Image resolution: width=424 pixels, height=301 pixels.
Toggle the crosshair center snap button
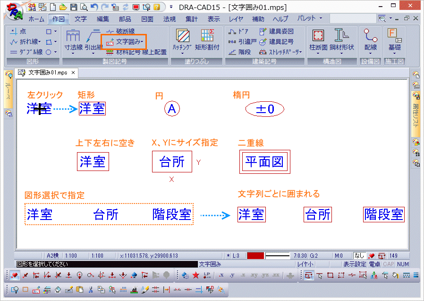(101, 275)
